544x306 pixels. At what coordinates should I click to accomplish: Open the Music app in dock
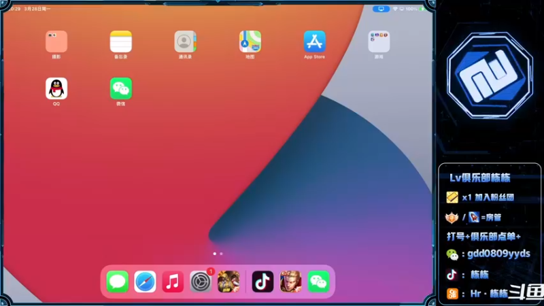click(x=173, y=282)
